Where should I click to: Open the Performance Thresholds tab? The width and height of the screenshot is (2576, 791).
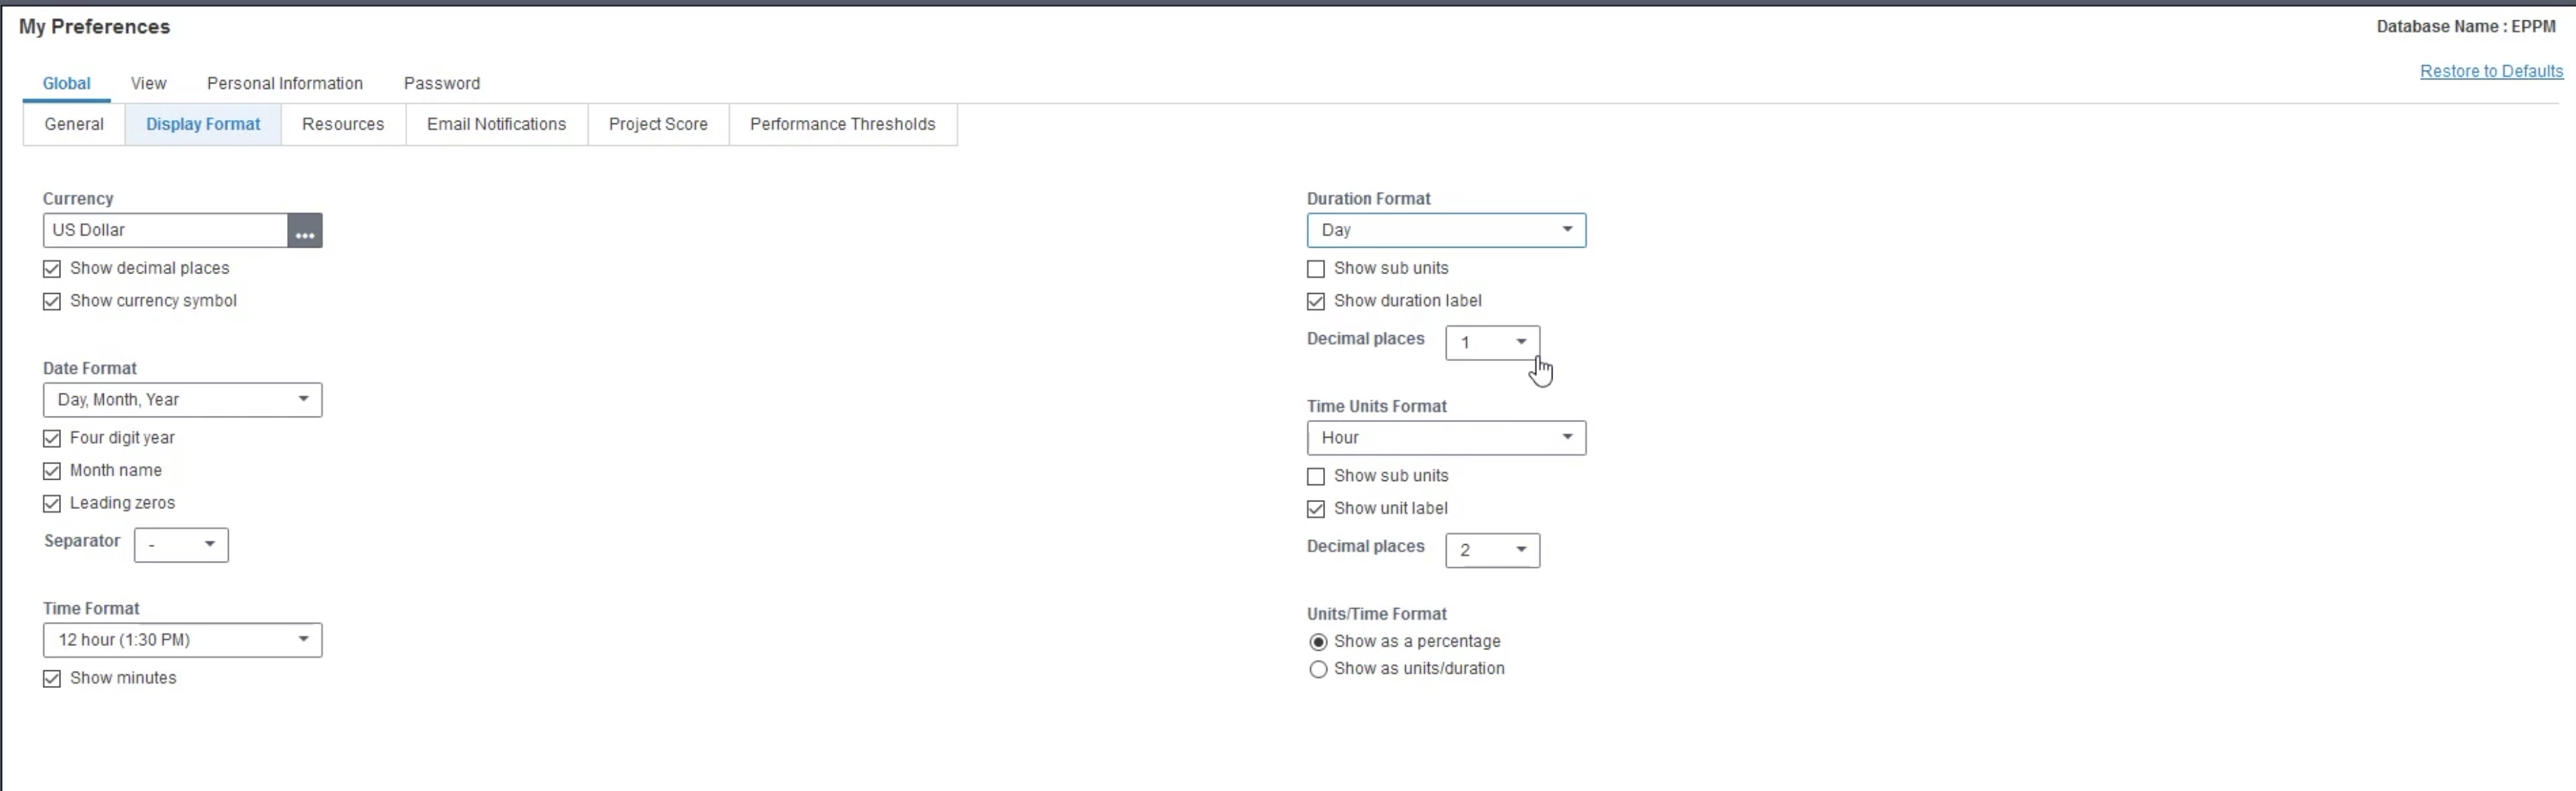843,124
